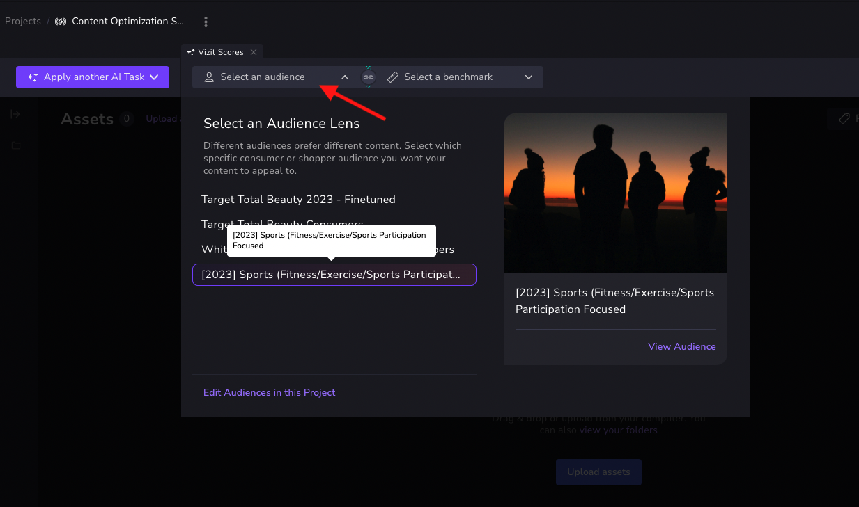Viewport: 859px width, 507px height.
Task: Click the ruler icon in benchmark selector
Action: pos(393,77)
